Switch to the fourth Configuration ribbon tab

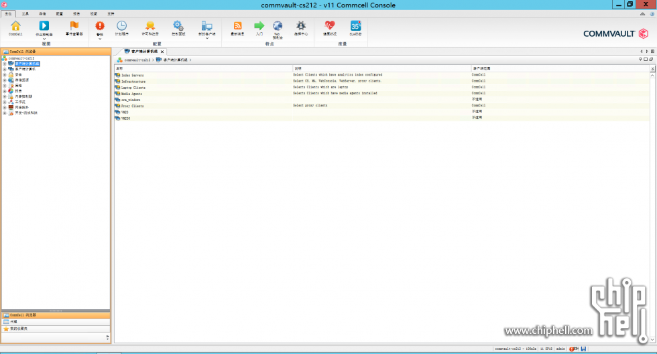pyautogui.click(x=60, y=14)
